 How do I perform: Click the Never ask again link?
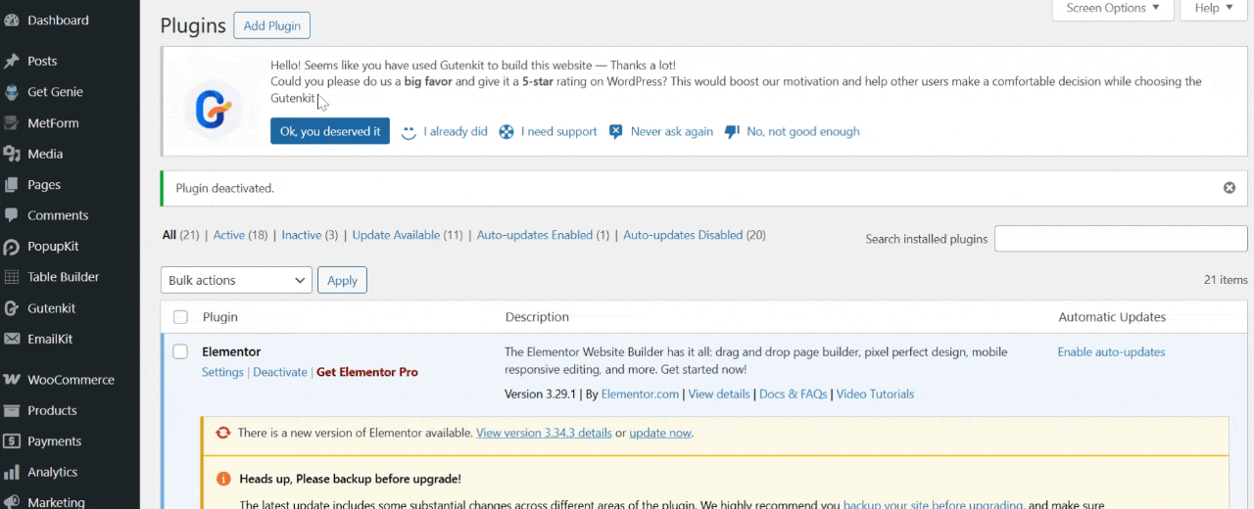click(x=672, y=132)
